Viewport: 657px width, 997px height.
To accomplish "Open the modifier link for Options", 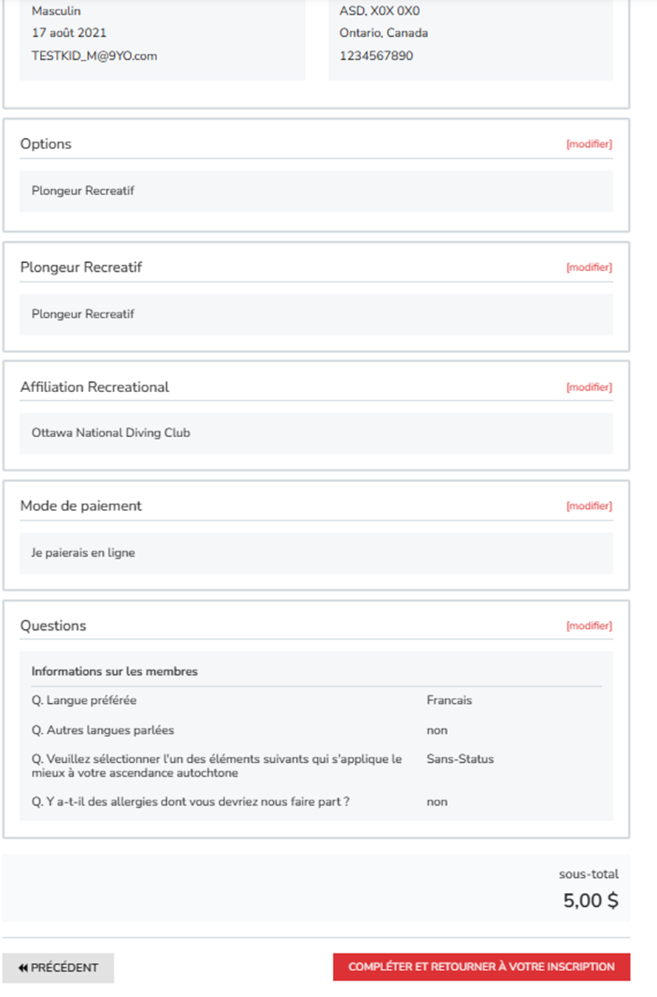I will tap(589, 144).
